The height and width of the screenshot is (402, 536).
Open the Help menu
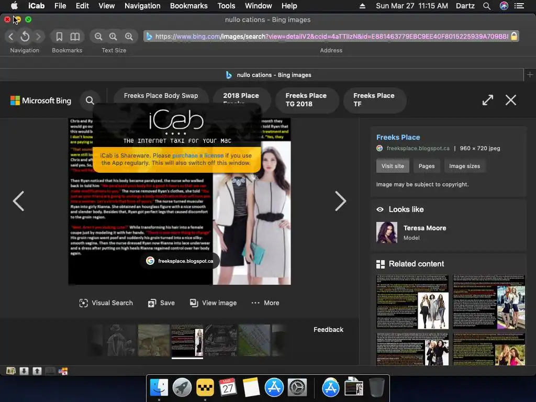[x=289, y=6]
